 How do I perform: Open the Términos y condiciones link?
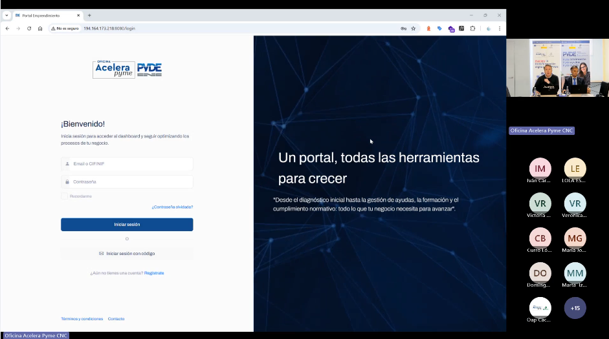point(82,319)
